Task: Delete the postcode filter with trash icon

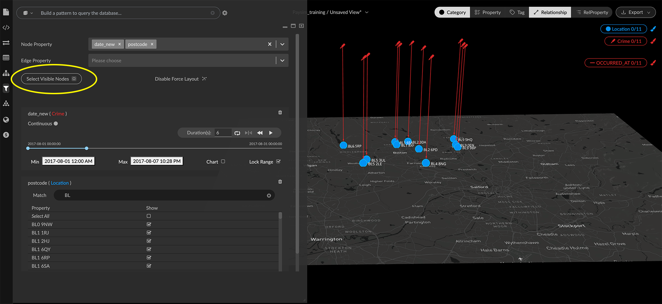Action: 280,182
